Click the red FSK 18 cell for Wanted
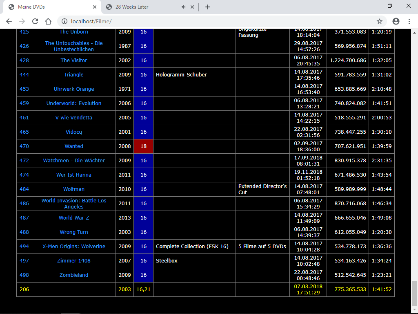 click(143, 146)
